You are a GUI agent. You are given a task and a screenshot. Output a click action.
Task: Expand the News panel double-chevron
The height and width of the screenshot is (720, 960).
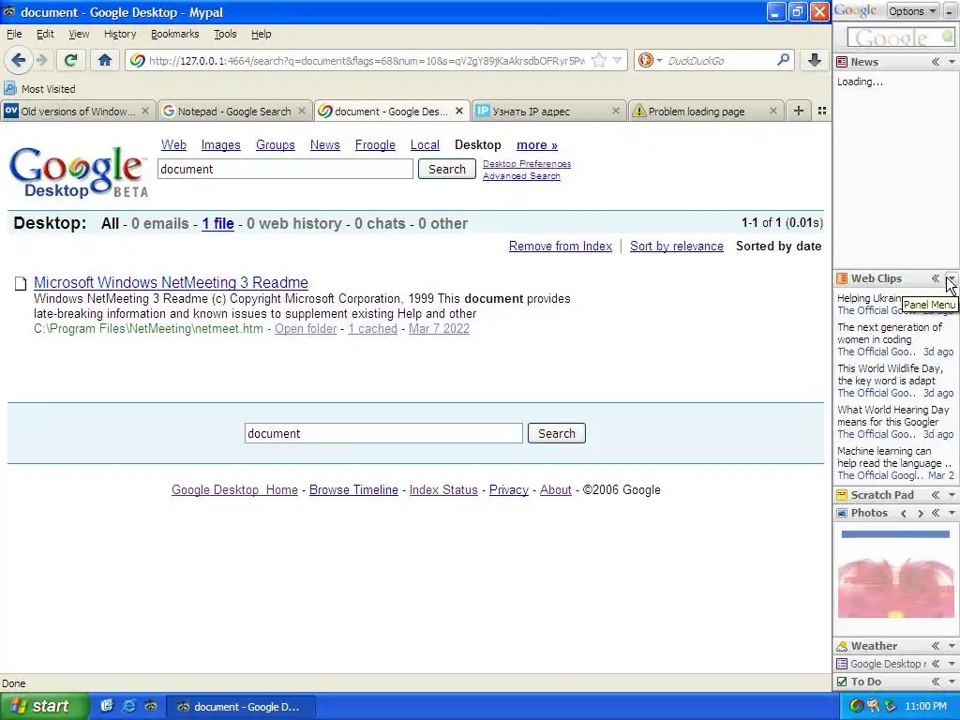pos(936,62)
